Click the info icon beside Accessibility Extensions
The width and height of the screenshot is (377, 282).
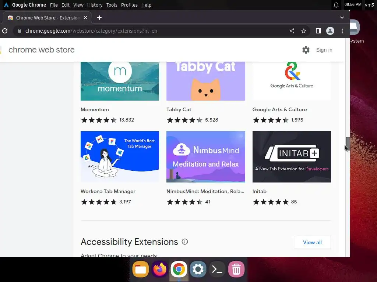pyautogui.click(x=185, y=242)
